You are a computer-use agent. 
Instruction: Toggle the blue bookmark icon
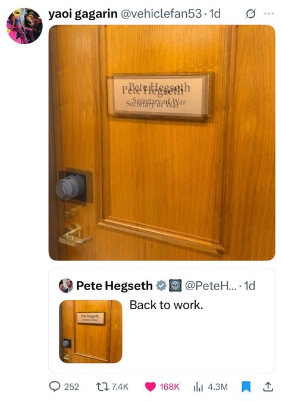coord(246,387)
